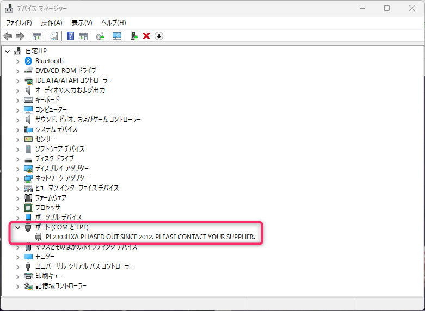Select the サウンド、ビデオ、およびゲーム コントローラー row
Screen dimensions: 425x311
coord(88,120)
